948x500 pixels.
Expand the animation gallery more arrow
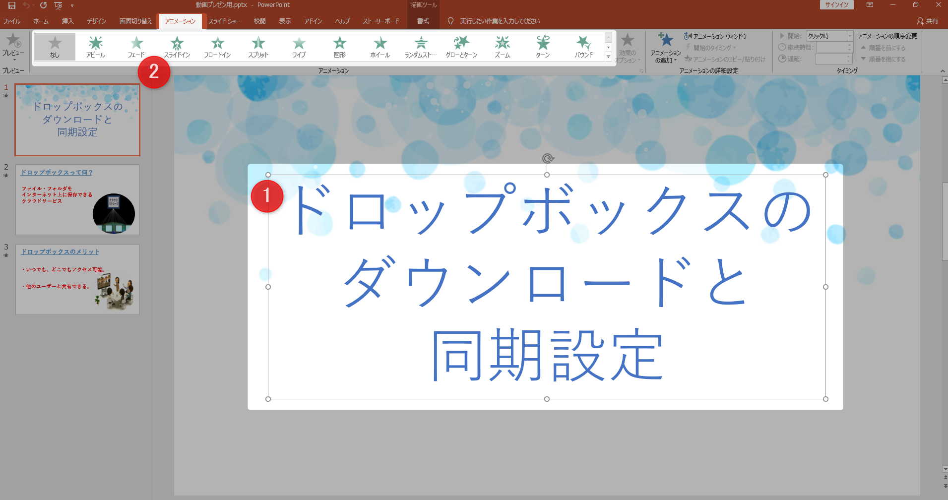pyautogui.click(x=608, y=57)
